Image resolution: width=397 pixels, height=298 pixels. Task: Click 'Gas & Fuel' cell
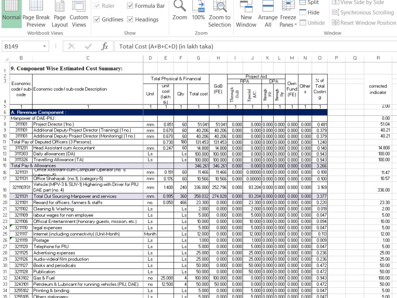pos(88,278)
